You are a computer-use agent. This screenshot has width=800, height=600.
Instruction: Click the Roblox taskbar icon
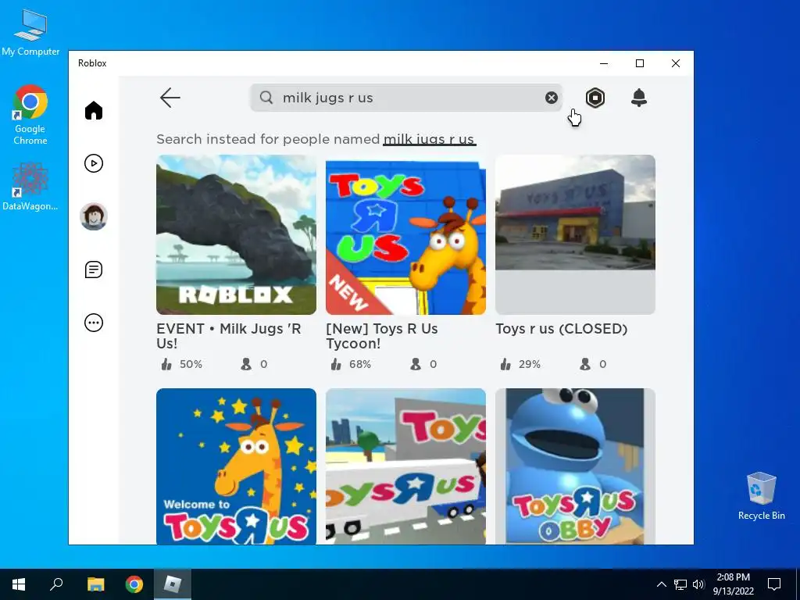[173, 584]
